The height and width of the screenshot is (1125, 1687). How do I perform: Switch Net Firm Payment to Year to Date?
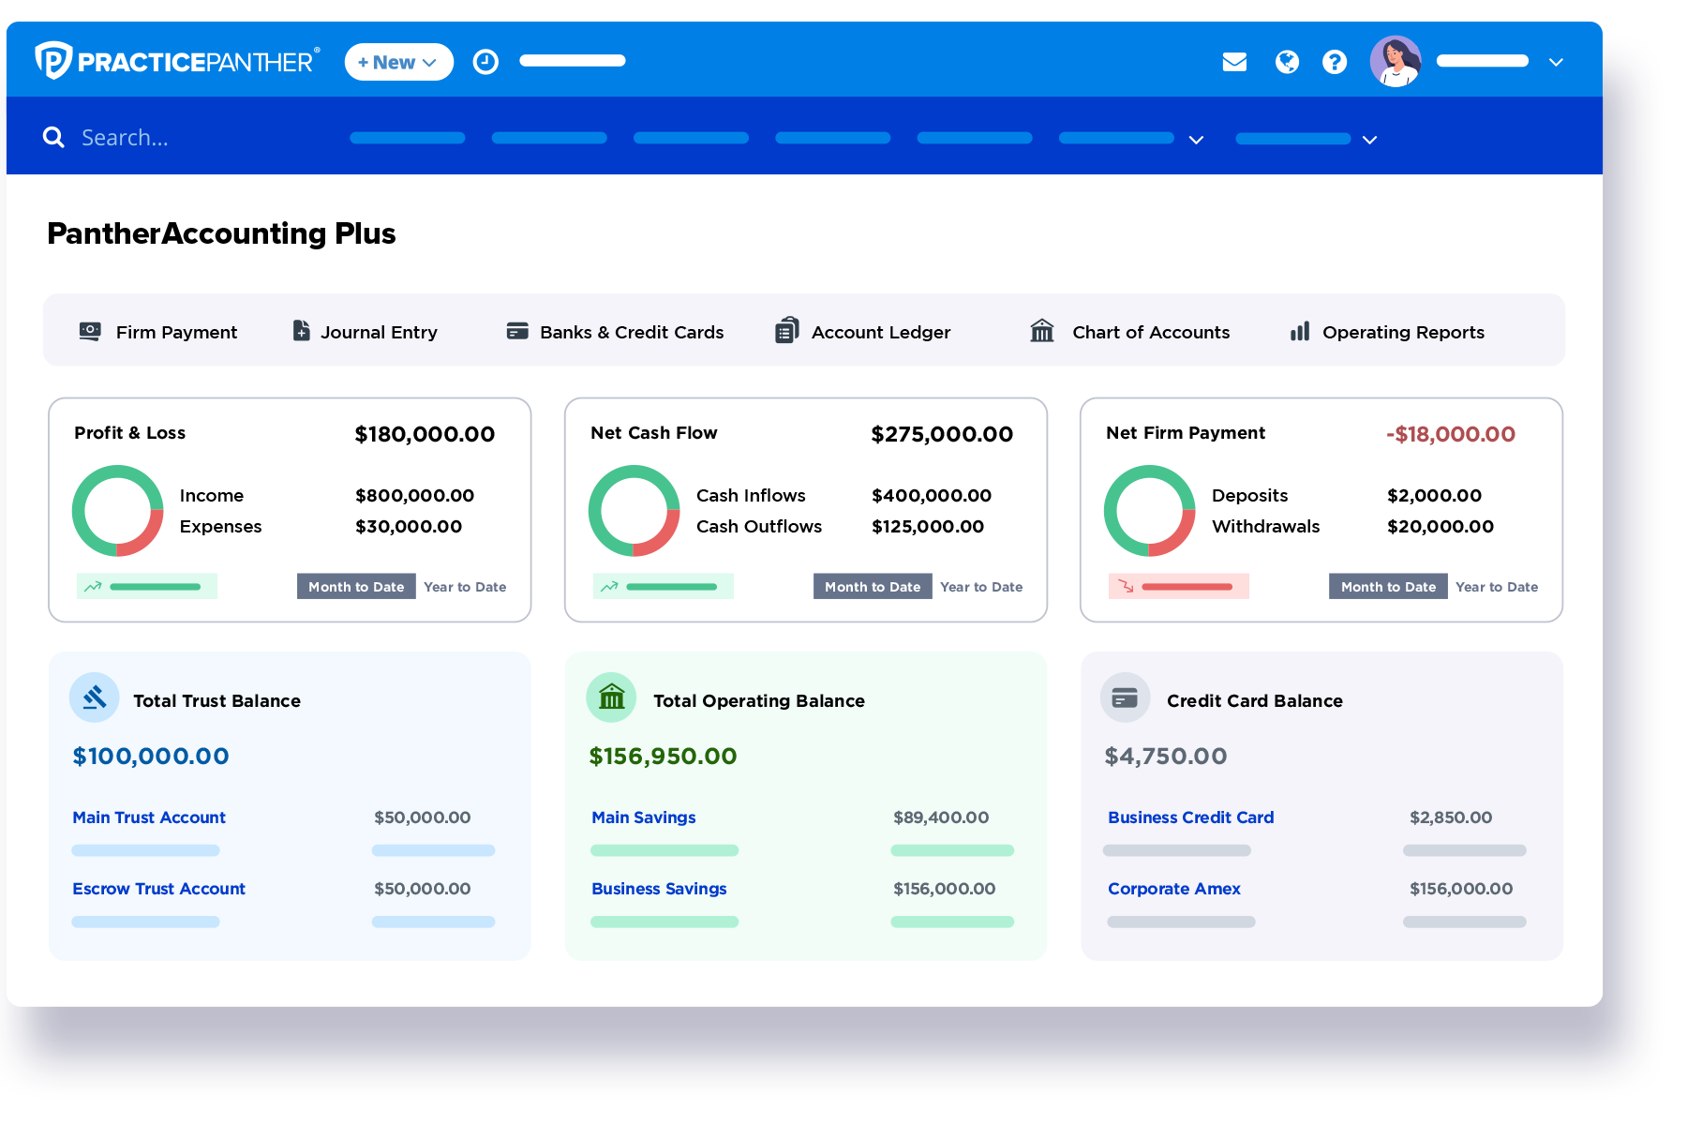(1497, 587)
